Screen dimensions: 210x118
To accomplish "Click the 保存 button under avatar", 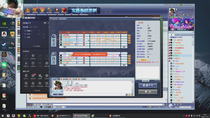I will point(55,94).
